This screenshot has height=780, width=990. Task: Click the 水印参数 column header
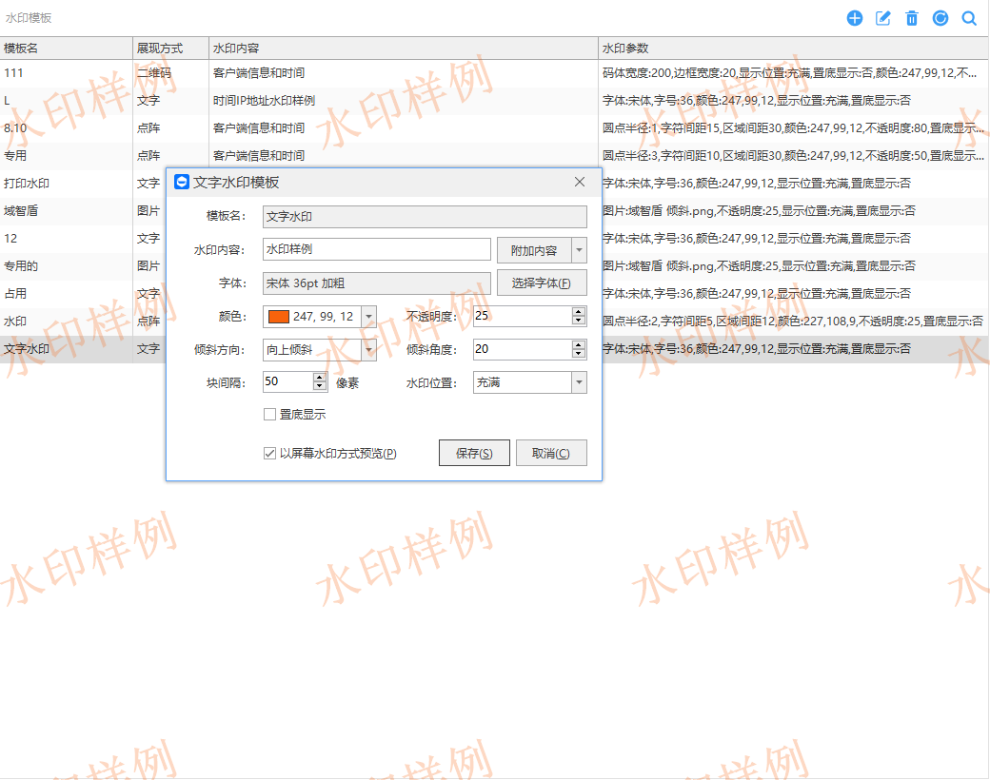pyautogui.click(x=794, y=48)
